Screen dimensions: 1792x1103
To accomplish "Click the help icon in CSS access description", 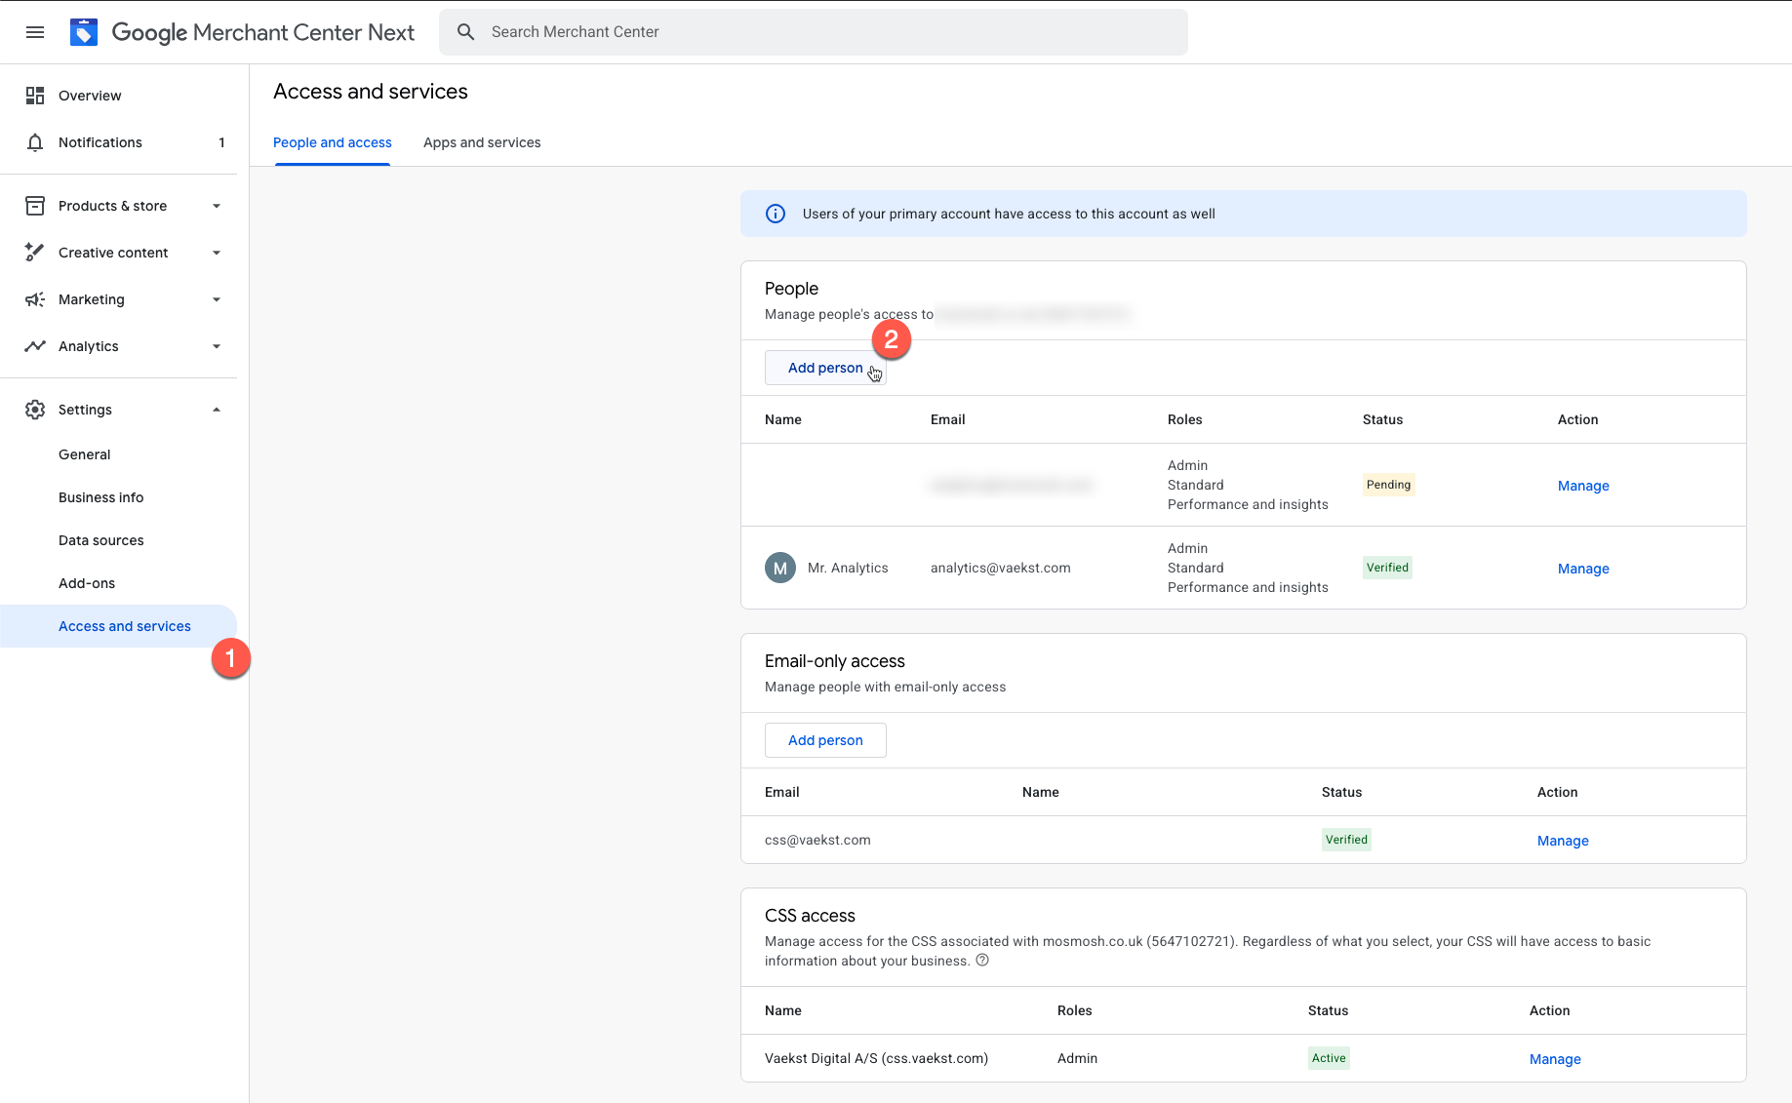I will click(982, 960).
